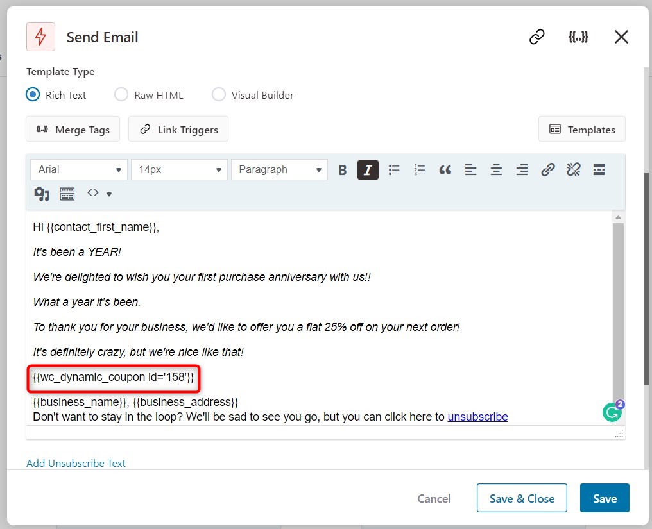The height and width of the screenshot is (529, 652).
Task: Click Save & Close
Action: (522, 498)
